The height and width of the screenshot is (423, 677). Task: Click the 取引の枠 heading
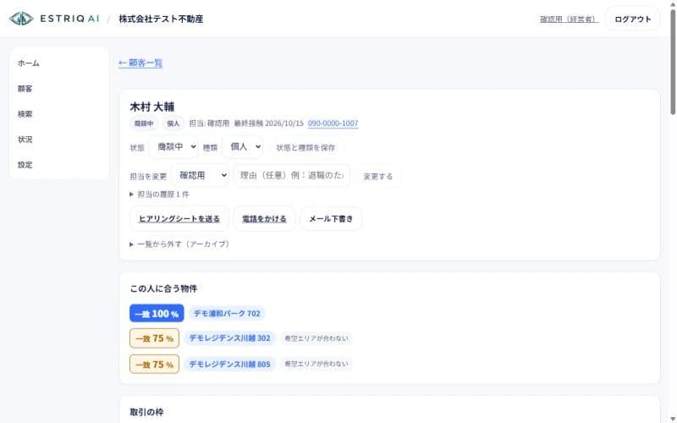click(146, 412)
